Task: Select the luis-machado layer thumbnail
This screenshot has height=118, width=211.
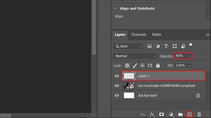Action: 129,86
